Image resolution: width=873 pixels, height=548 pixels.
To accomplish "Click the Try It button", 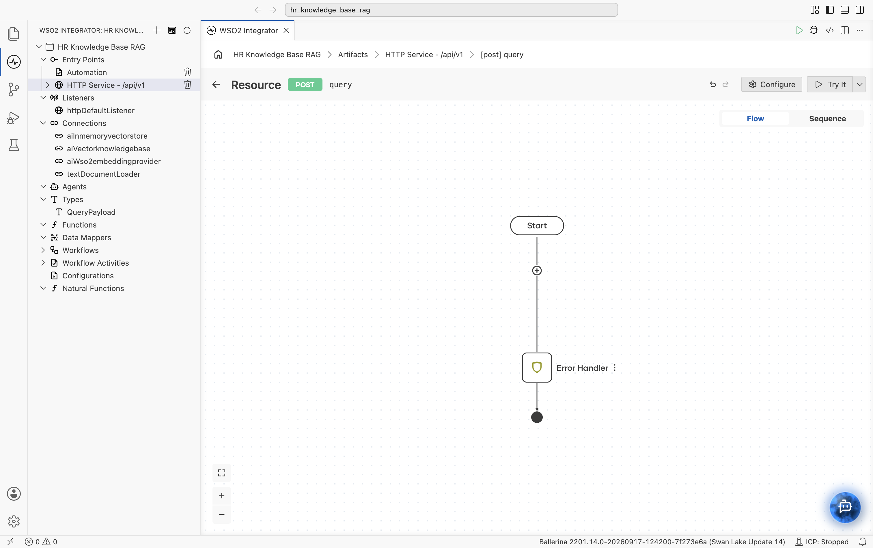I will click(x=830, y=84).
